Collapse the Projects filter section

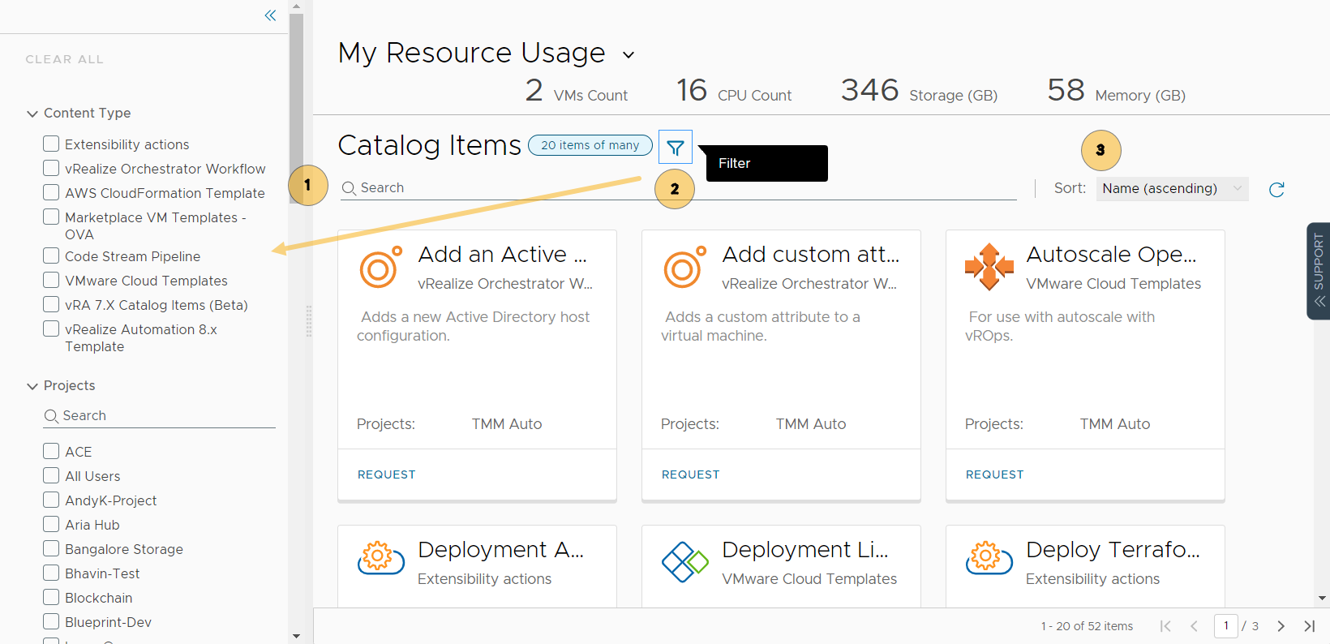click(32, 386)
